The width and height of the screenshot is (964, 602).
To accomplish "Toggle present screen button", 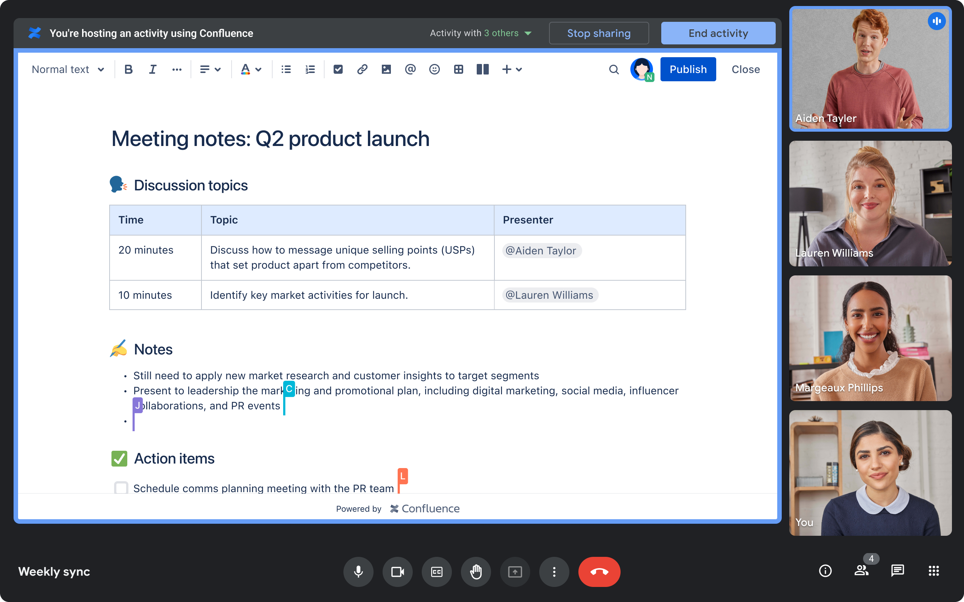I will 515,572.
